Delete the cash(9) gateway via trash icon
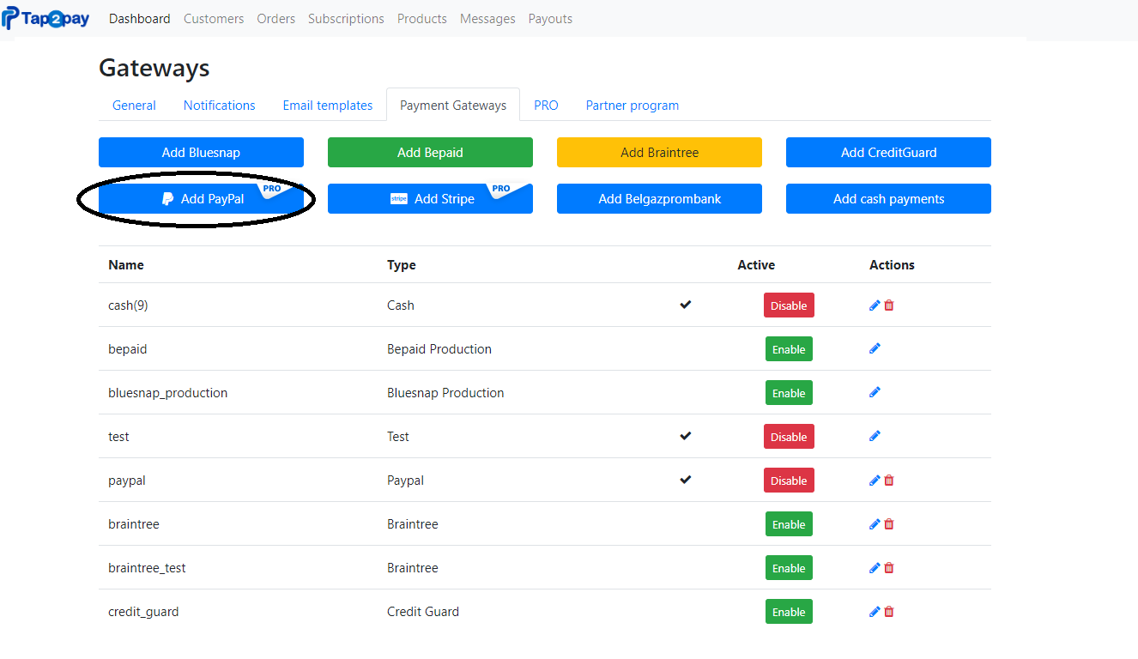 [x=889, y=305]
